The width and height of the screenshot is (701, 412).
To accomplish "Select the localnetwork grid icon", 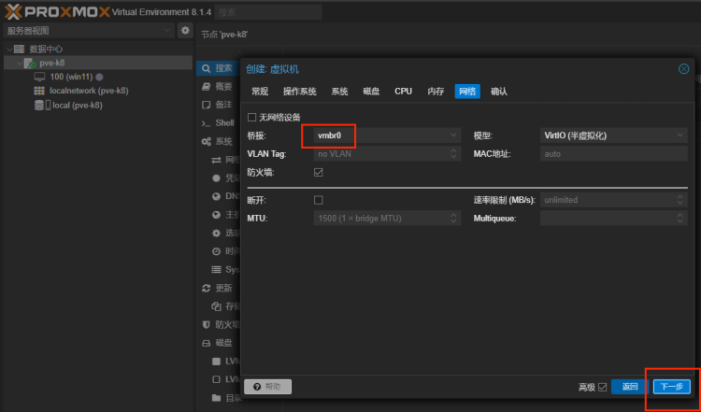I will [x=39, y=91].
